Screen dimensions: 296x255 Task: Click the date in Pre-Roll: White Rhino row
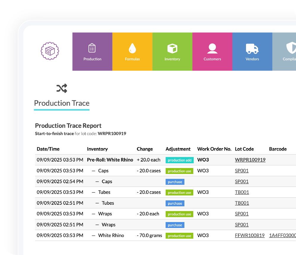tap(60, 160)
